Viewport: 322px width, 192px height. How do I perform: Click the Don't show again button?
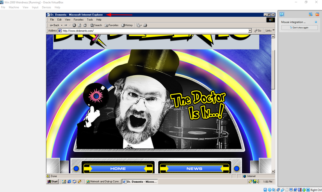299,28
